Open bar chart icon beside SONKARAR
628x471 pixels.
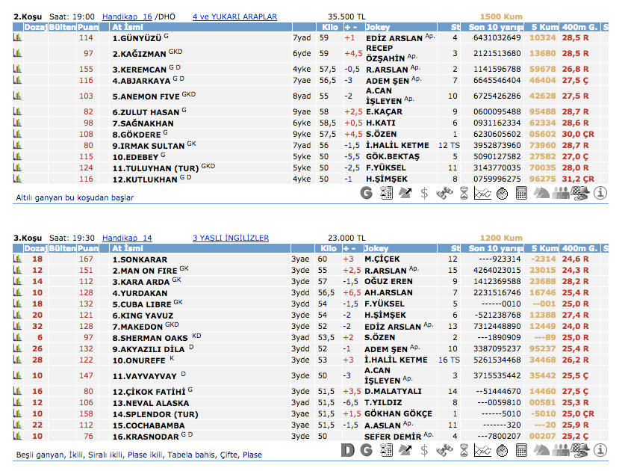[18, 259]
